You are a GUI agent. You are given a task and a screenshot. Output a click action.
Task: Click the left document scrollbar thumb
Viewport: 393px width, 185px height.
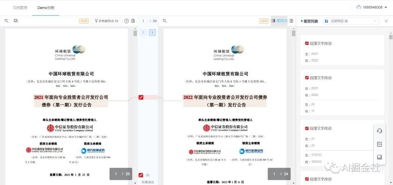click(135, 33)
